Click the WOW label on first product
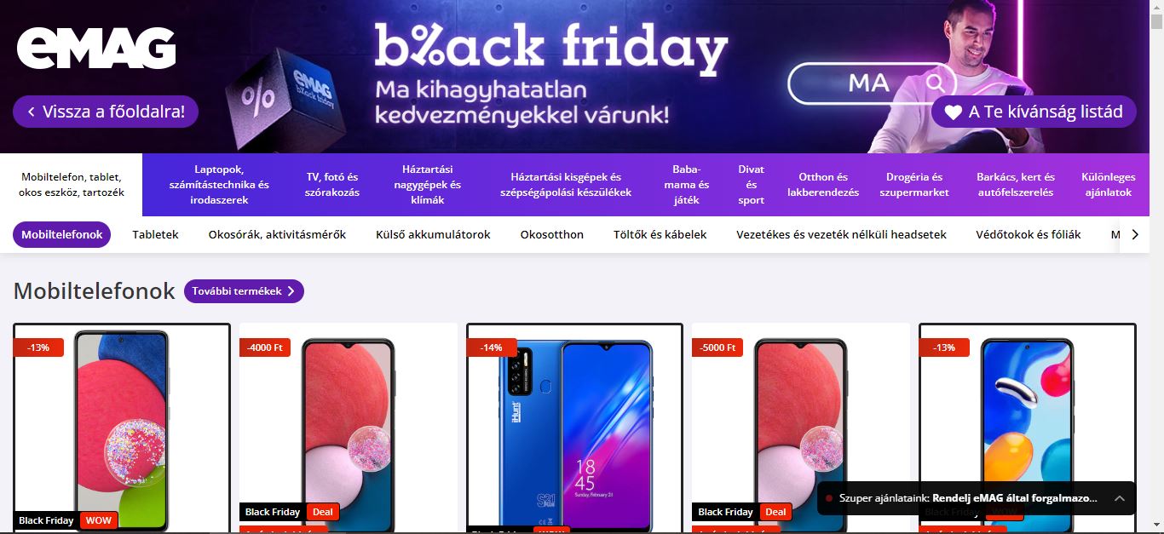 [x=98, y=520]
